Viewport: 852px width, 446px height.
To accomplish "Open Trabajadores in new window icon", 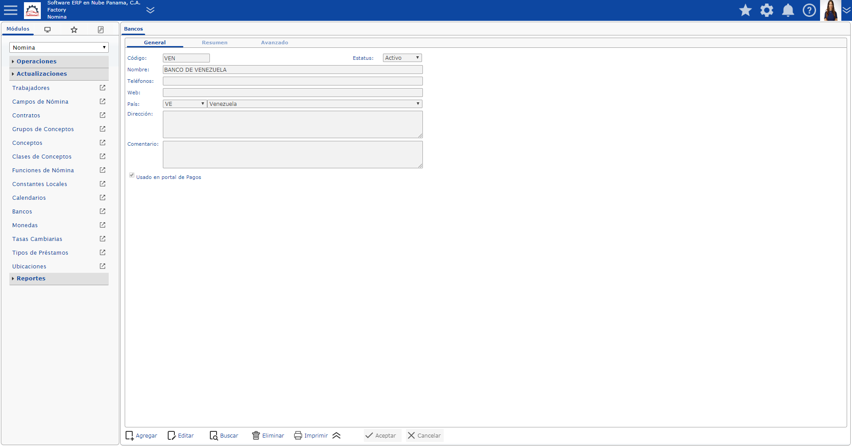I will (x=103, y=88).
